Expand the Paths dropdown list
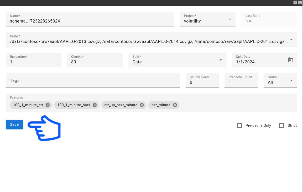Image resolution: width=303 pixels, height=192 pixels. click(x=291, y=40)
